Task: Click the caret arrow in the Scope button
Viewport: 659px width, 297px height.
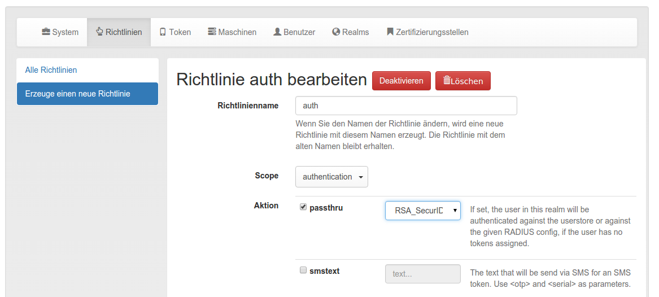Action: click(361, 177)
